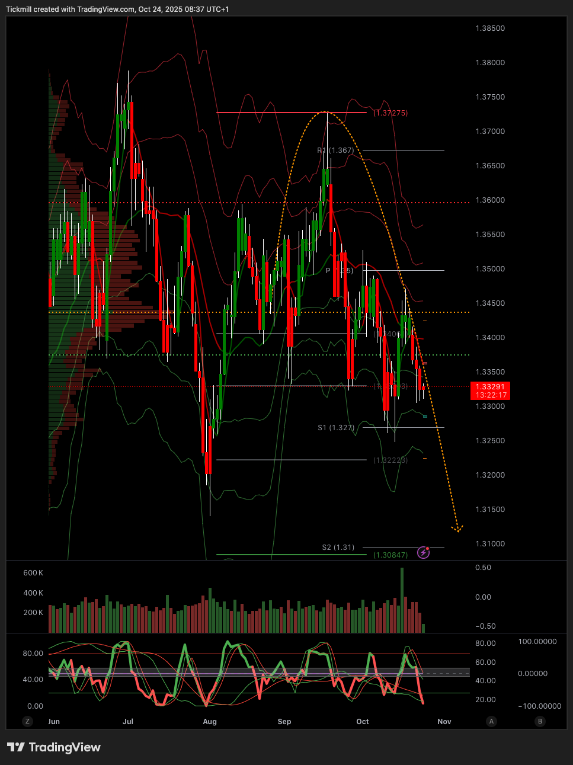Toggle the B scale button
Image resolution: width=573 pixels, height=765 pixels.
pos(540,721)
